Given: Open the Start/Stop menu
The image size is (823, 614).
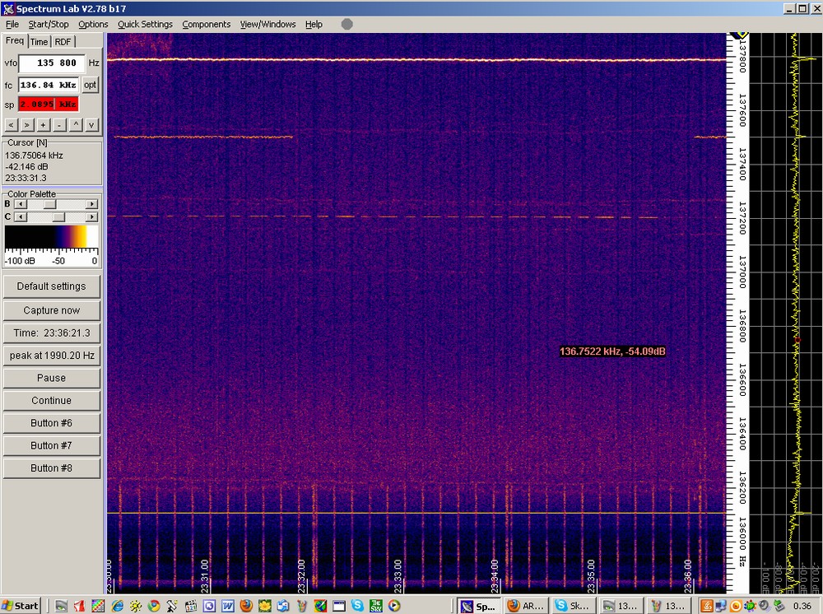Looking at the screenshot, I should point(49,25).
